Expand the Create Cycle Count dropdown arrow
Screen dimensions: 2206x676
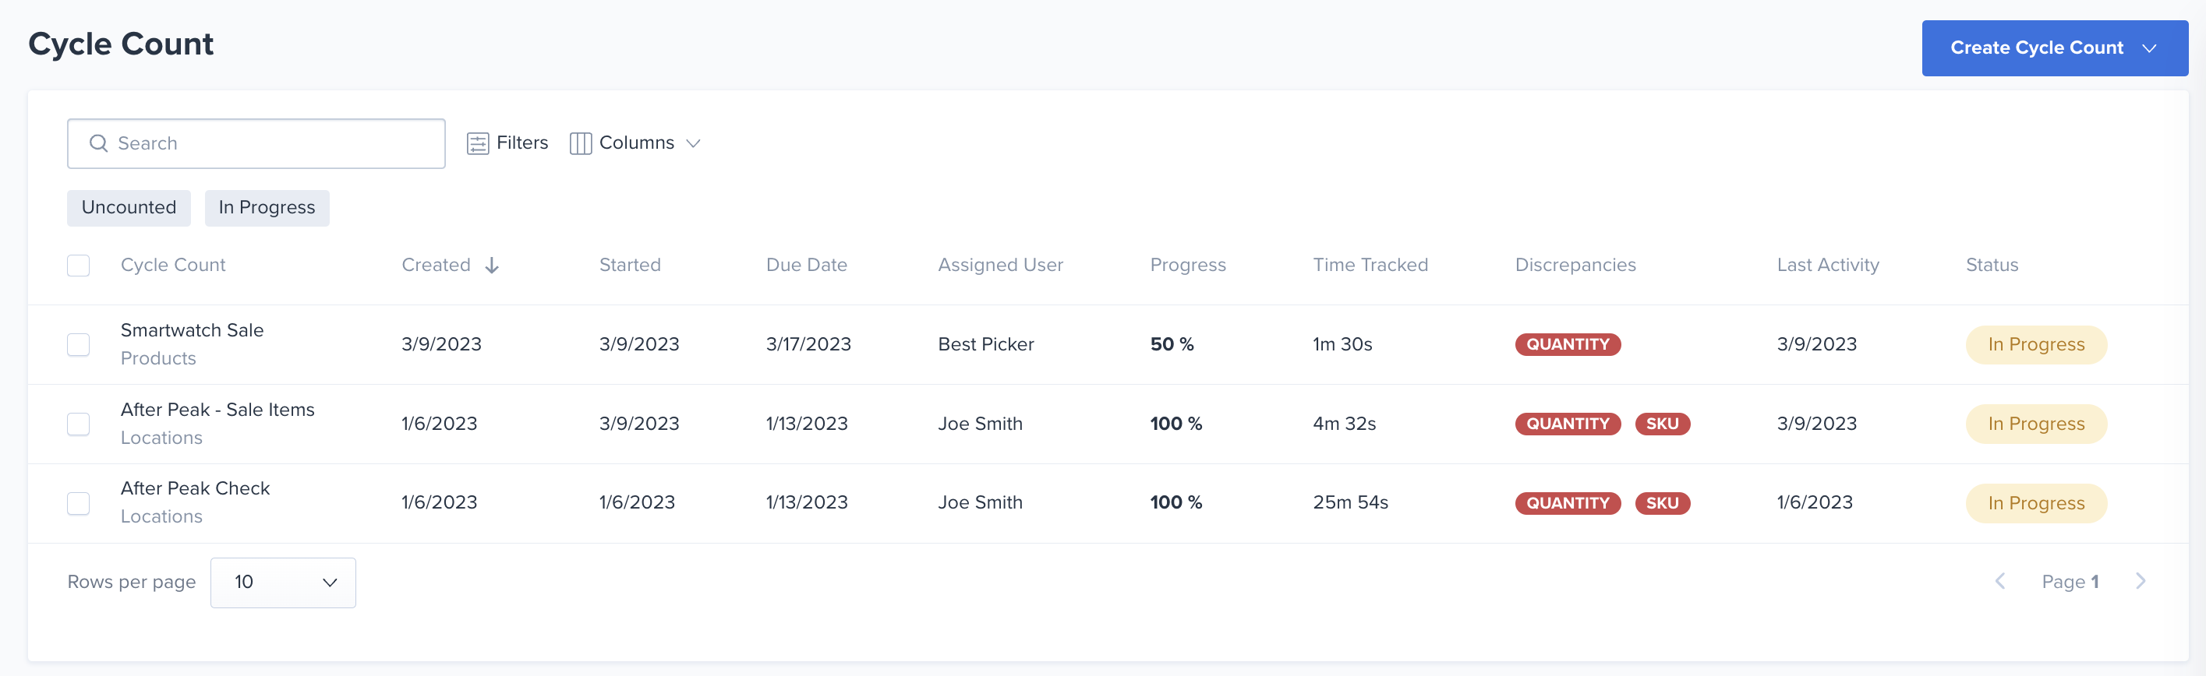pyautogui.click(x=2149, y=48)
